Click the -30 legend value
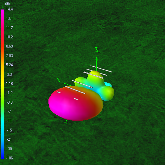This screenshot has height=165, width=165. coord(9,149)
